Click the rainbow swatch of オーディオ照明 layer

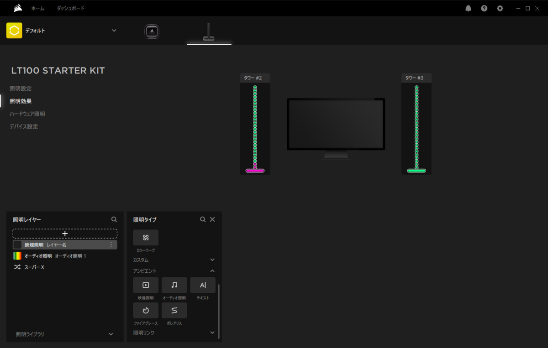pyautogui.click(x=17, y=256)
